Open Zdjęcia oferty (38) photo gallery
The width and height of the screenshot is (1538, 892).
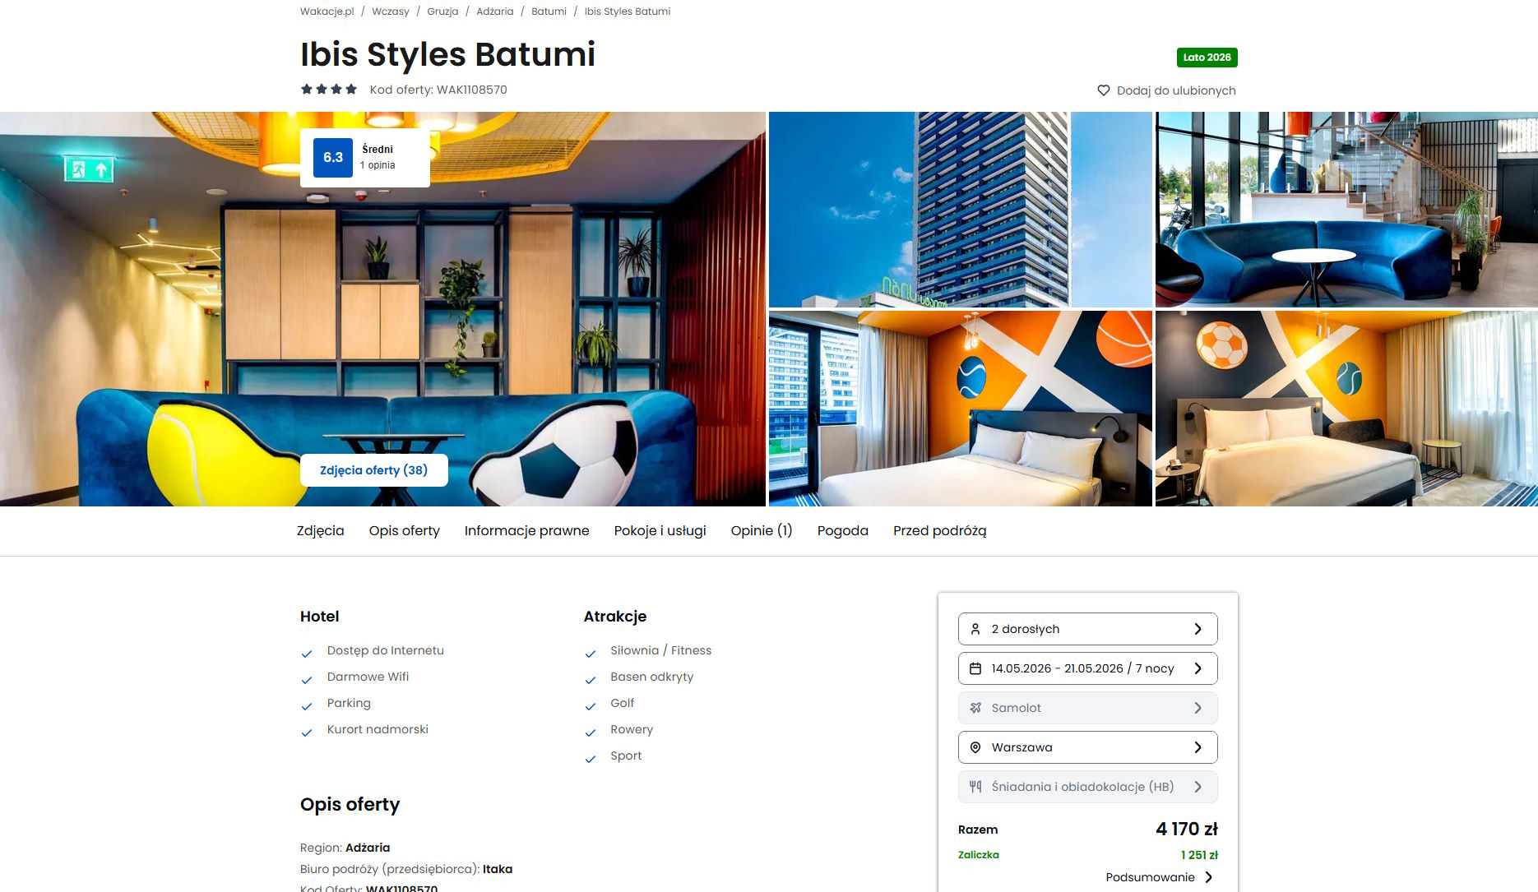(373, 470)
